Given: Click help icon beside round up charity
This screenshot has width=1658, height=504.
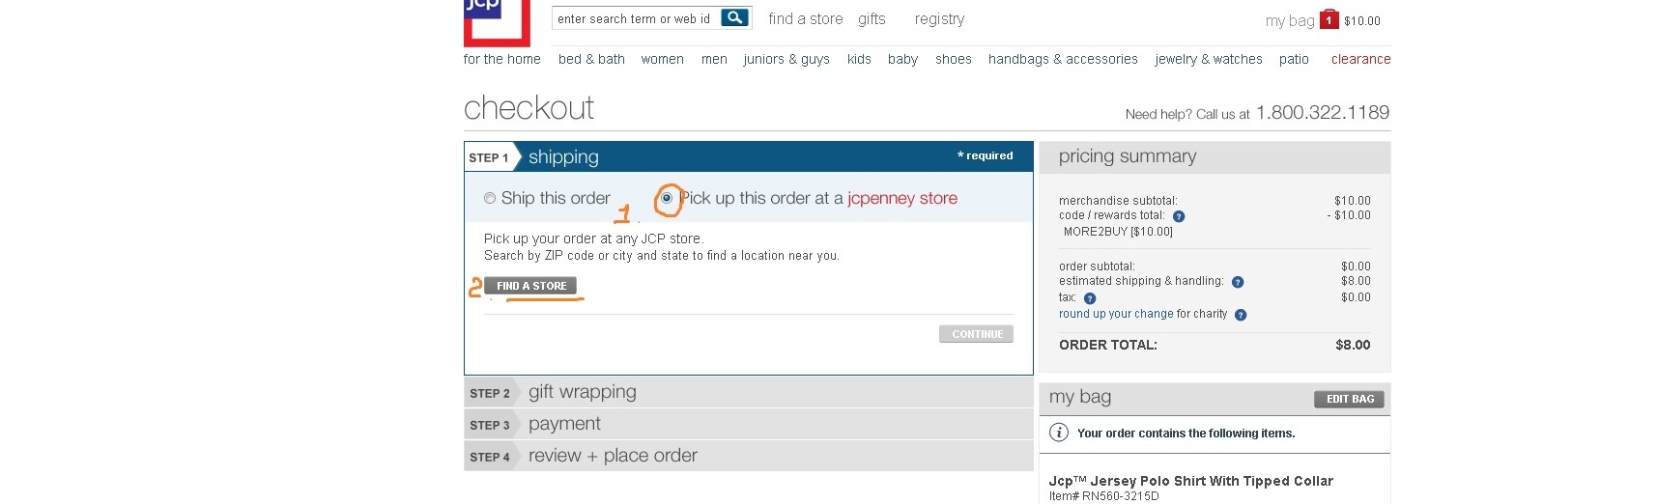Looking at the screenshot, I should click(x=1241, y=315).
